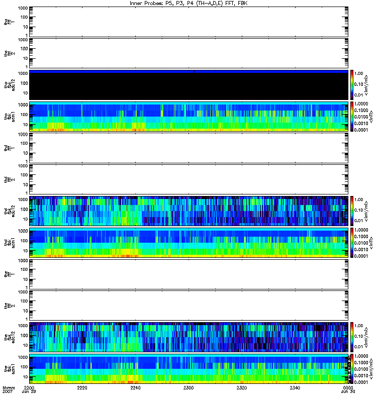The width and height of the screenshot is (377, 402).
Task: Click the '2200' time axis label
Action: click(x=29, y=387)
